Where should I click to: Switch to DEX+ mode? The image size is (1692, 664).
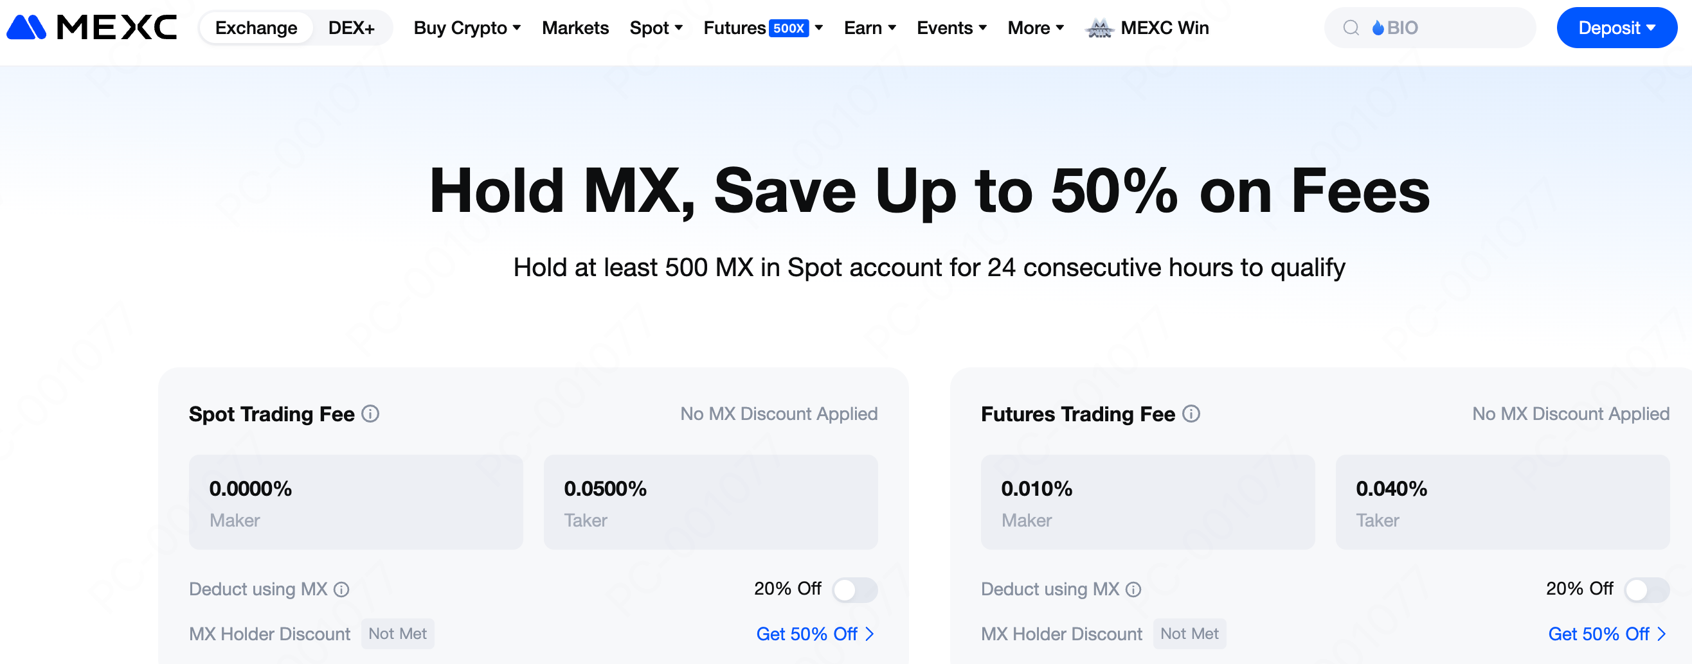[x=352, y=28]
